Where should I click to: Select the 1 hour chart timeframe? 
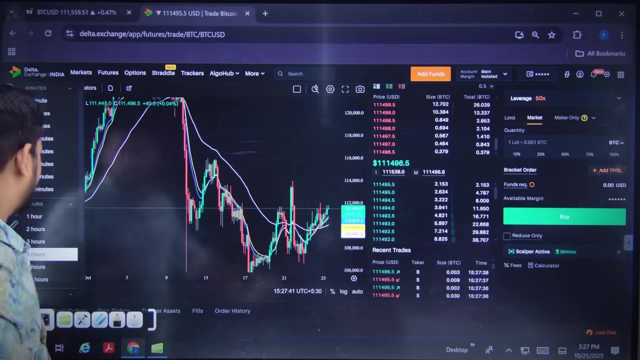[x=34, y=216]
